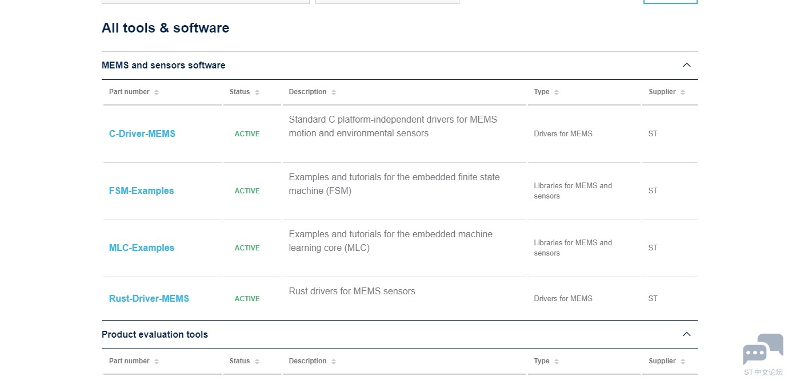Go to MLC-Examples page
The width and height of the screenshot is (788, 381).
142,248
